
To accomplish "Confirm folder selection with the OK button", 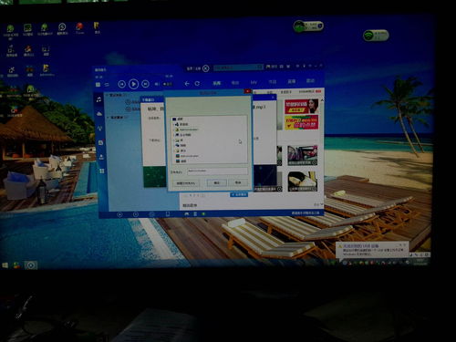I will point(217,182).
